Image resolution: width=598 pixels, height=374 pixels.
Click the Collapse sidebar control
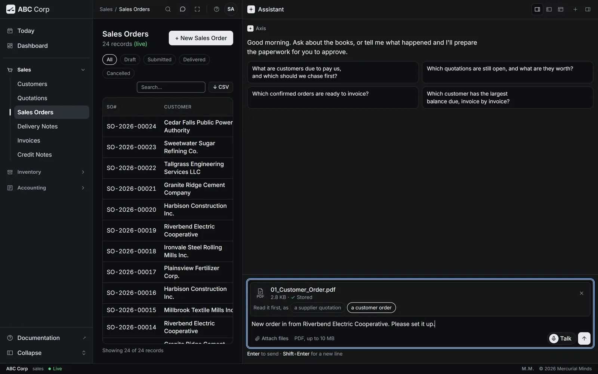(46, 353)
